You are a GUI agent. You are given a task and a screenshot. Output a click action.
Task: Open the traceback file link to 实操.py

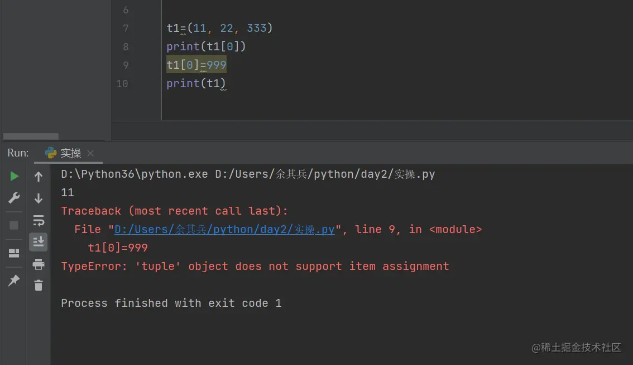click(x=224, y=229)
